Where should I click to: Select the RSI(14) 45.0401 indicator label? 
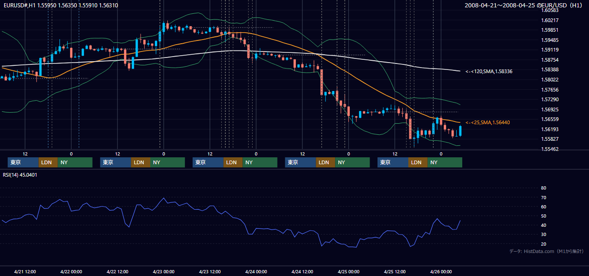point(20,175)
